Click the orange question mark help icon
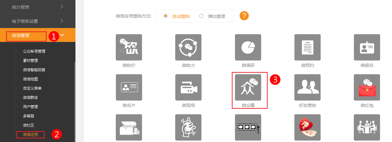Screen dimensions: 392x142 click(x=244, y=16)
